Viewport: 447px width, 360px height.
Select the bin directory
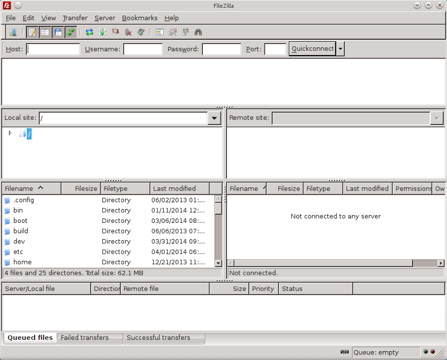108,211
